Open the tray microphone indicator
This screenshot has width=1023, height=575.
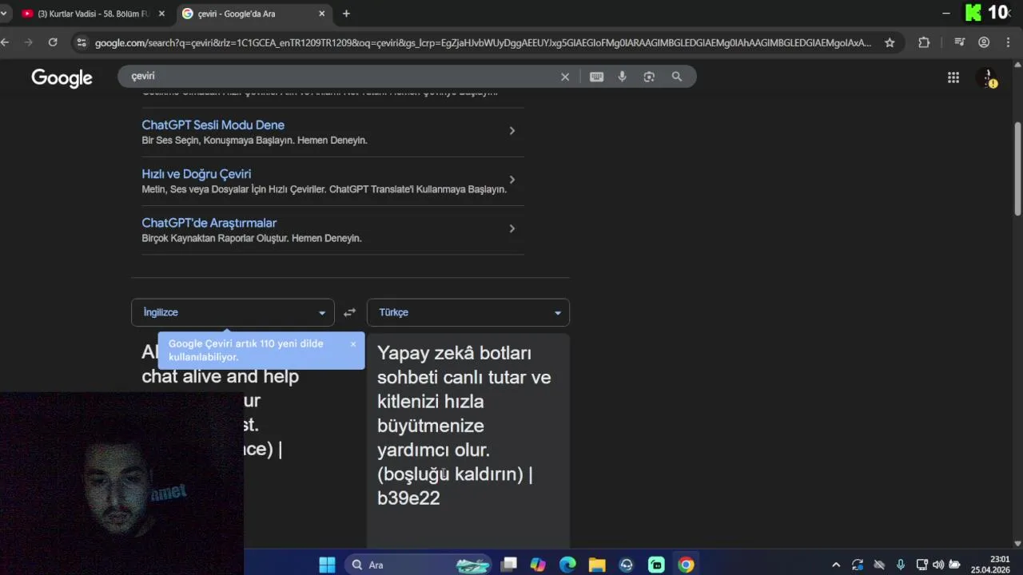(901, 565)
